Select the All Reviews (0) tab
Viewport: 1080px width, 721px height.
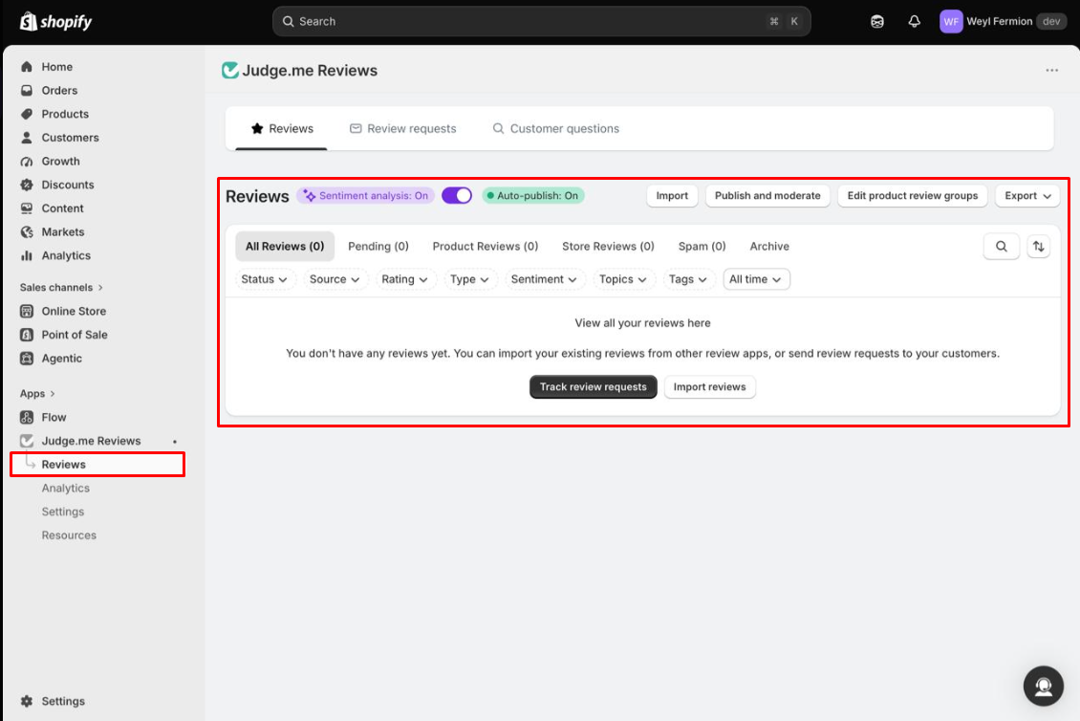coord(285,246)
